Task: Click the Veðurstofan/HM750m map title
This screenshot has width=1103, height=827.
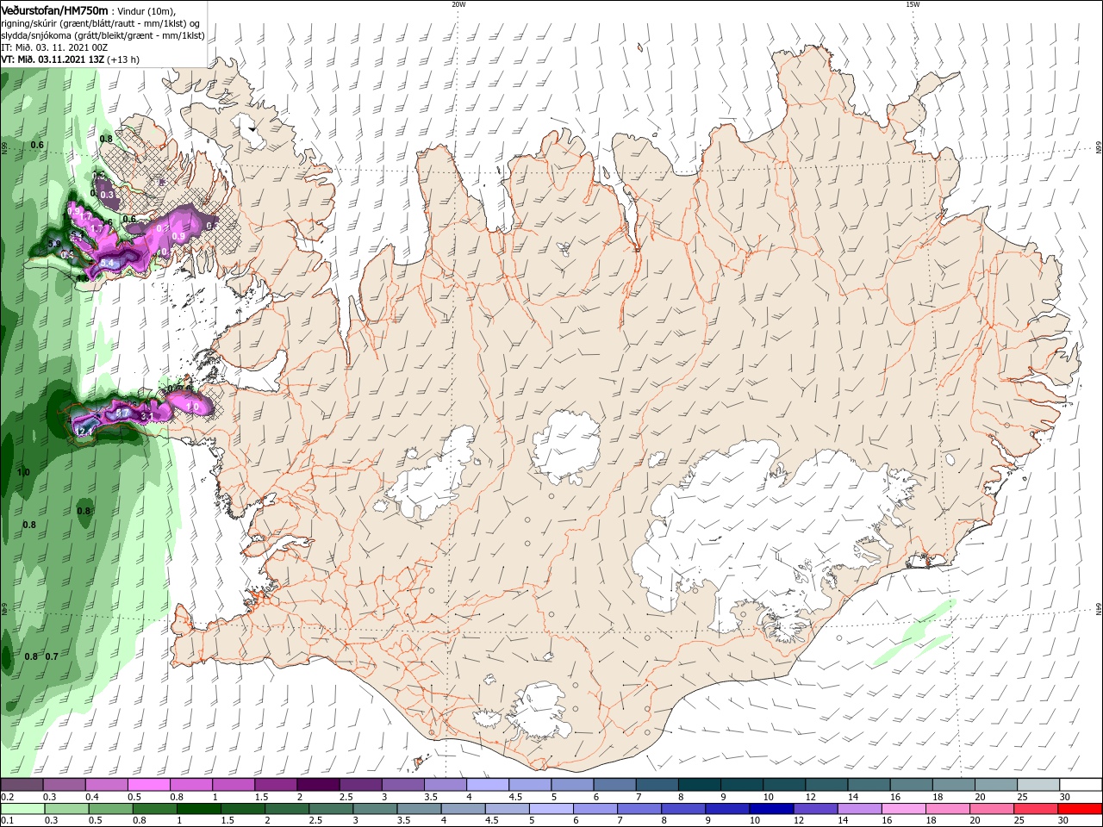Action: pyautogui.click(x=54, y=10)
